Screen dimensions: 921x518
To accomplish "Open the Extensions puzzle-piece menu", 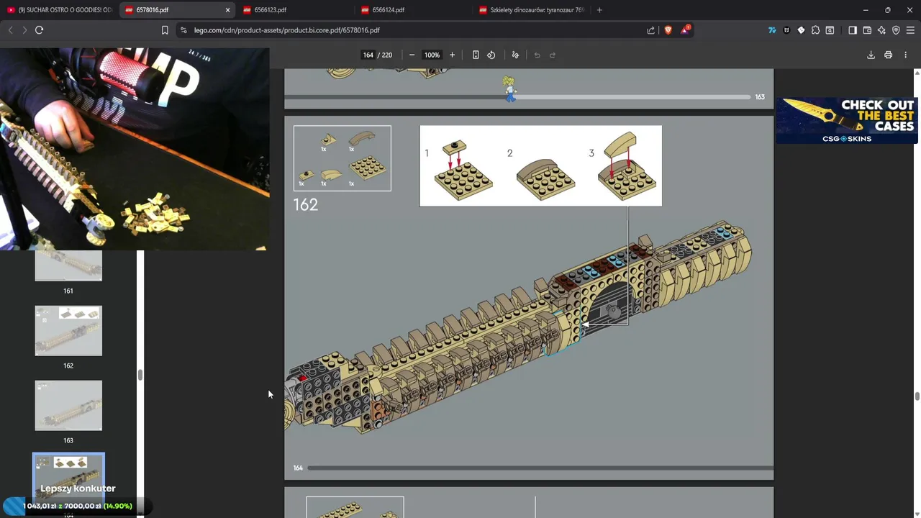I will [x=815, y=30].
